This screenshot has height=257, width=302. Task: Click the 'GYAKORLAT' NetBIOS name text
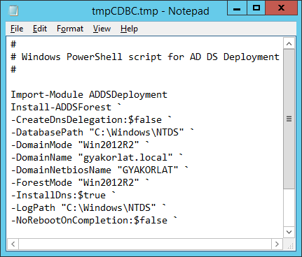point(148,170)
